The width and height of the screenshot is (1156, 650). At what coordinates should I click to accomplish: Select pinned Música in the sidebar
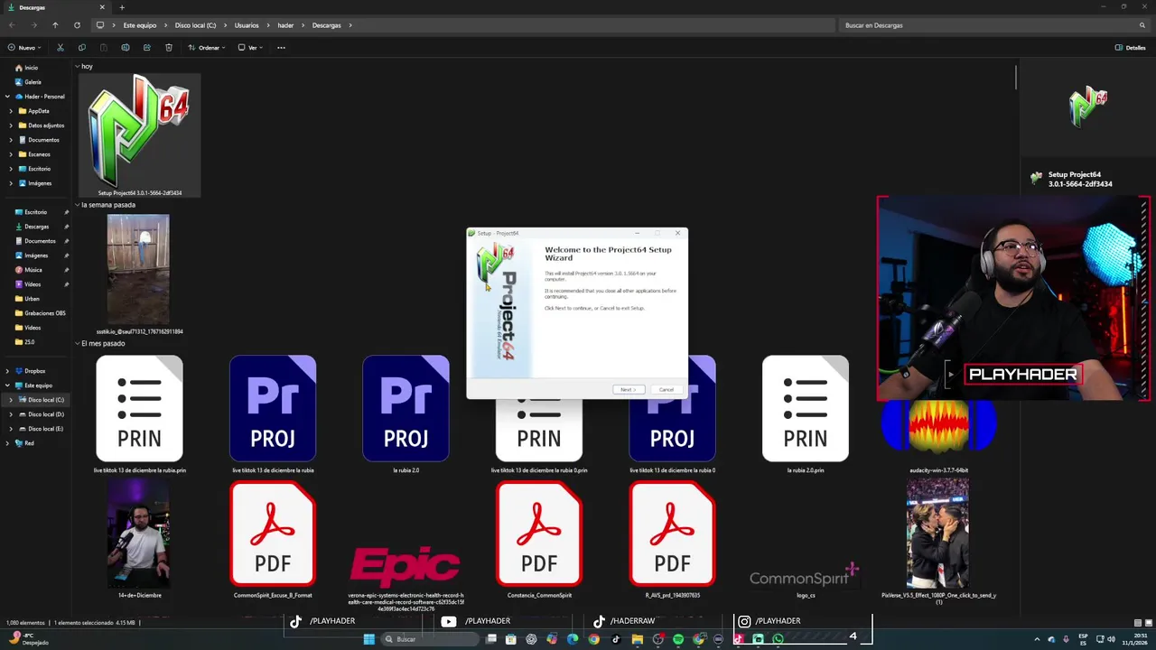coord(33,270)
